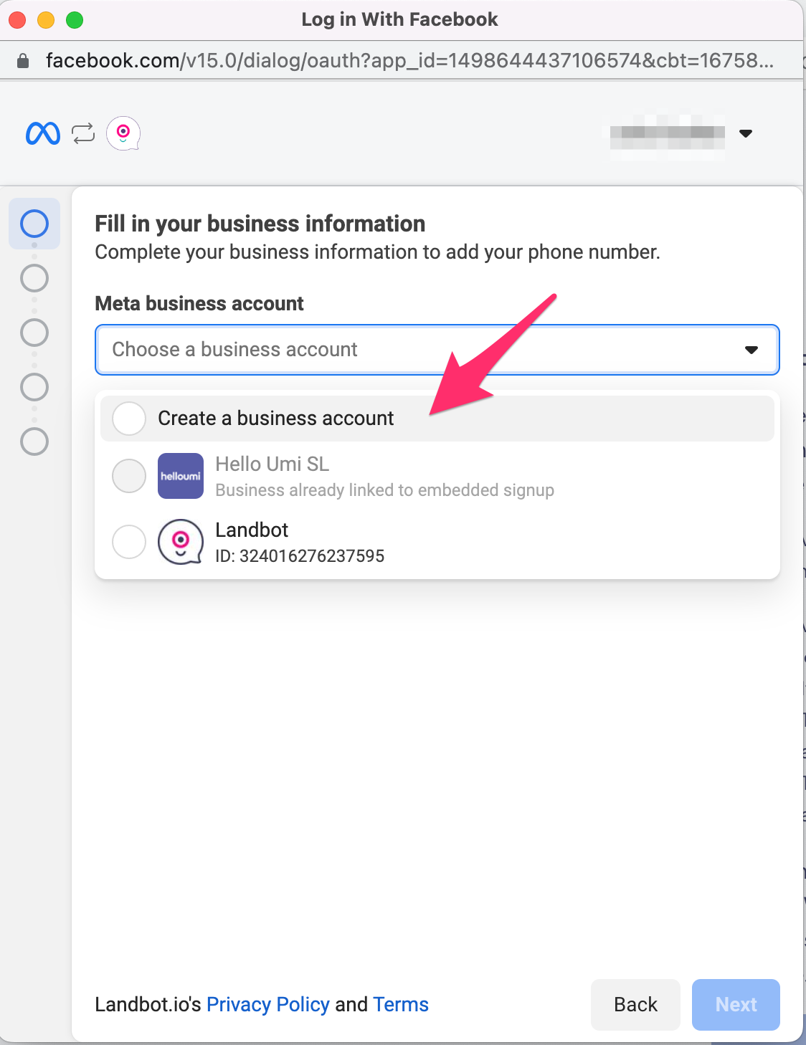This screenshot has width=806, height=1045.
Task: Select the Hello Umi SL radio button
Action: 129,476
